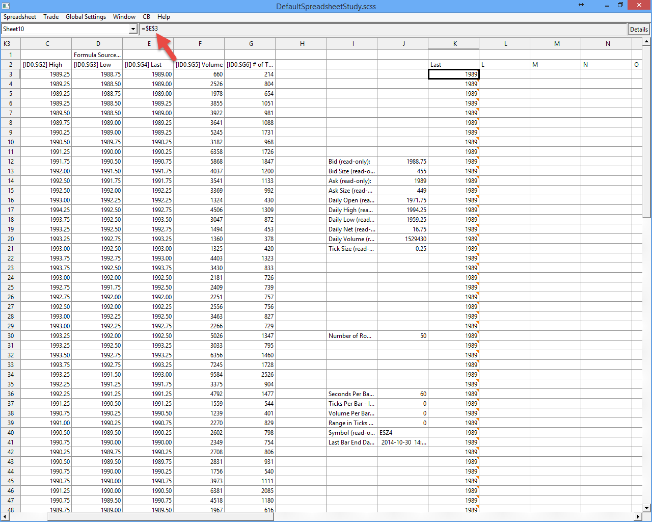
Task: Select the Tick Size value 0.25
Action: point(403,249)
